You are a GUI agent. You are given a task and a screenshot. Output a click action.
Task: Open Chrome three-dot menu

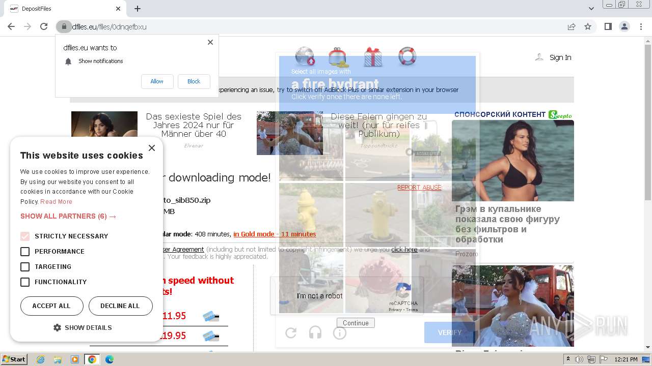point(641,26)
